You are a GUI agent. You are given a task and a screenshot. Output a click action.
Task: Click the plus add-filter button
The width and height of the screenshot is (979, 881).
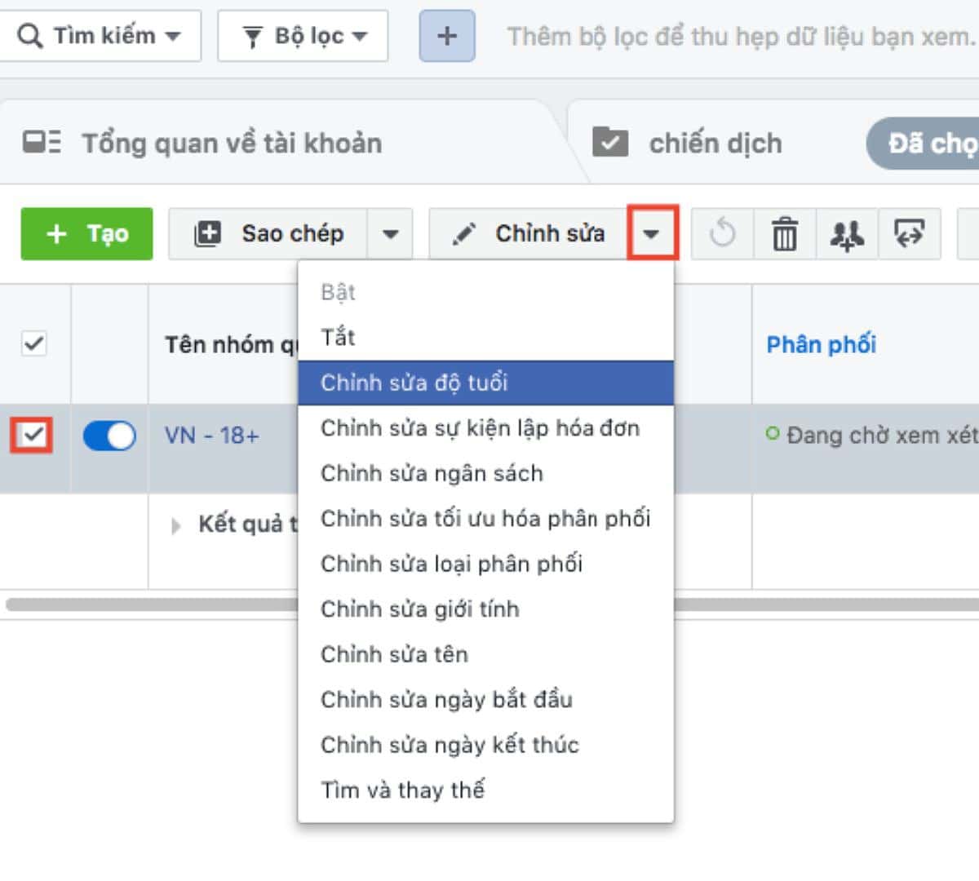[446, 36]
